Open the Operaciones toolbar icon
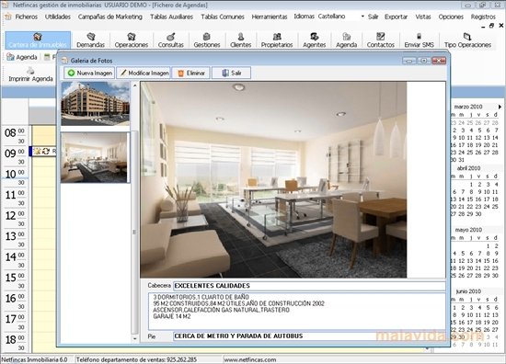This screenshot has height=364, width=506. pos(131,40)
